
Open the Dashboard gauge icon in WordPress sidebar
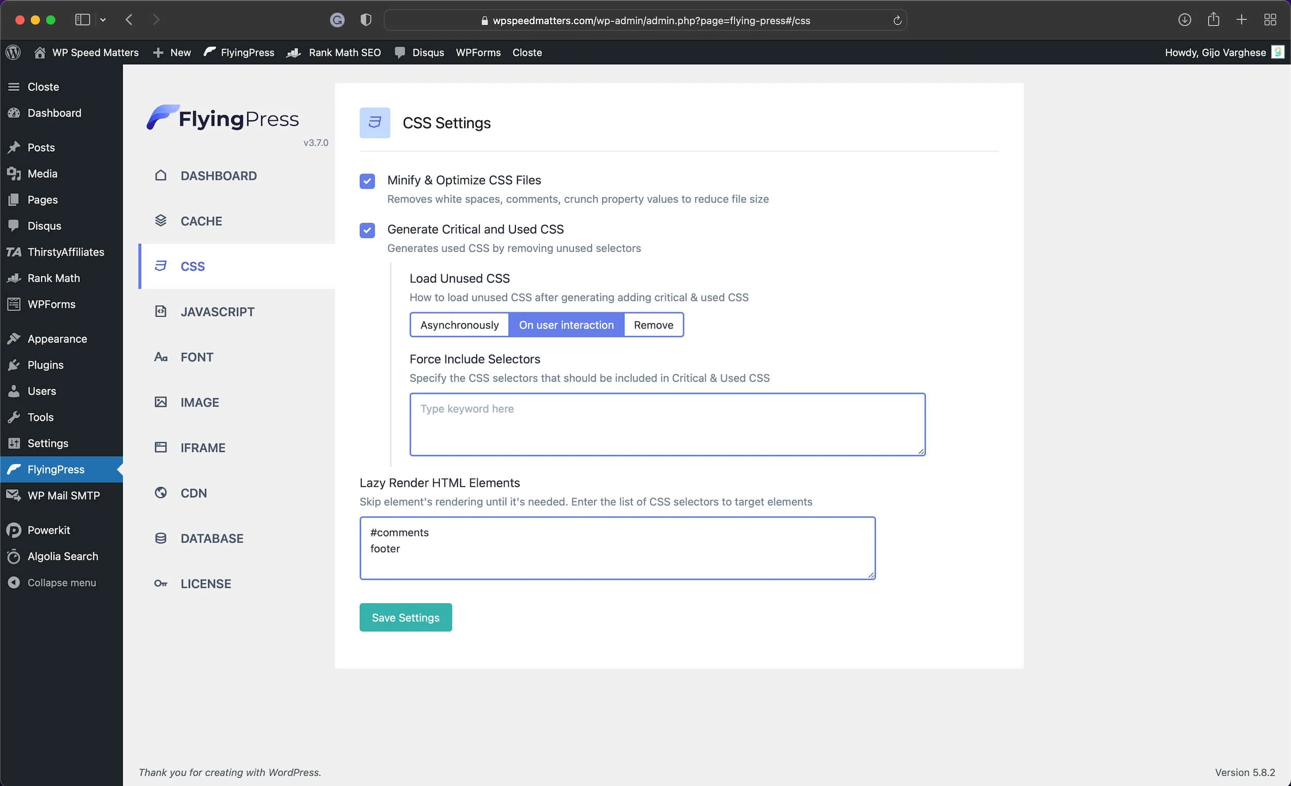coord(14,113)
